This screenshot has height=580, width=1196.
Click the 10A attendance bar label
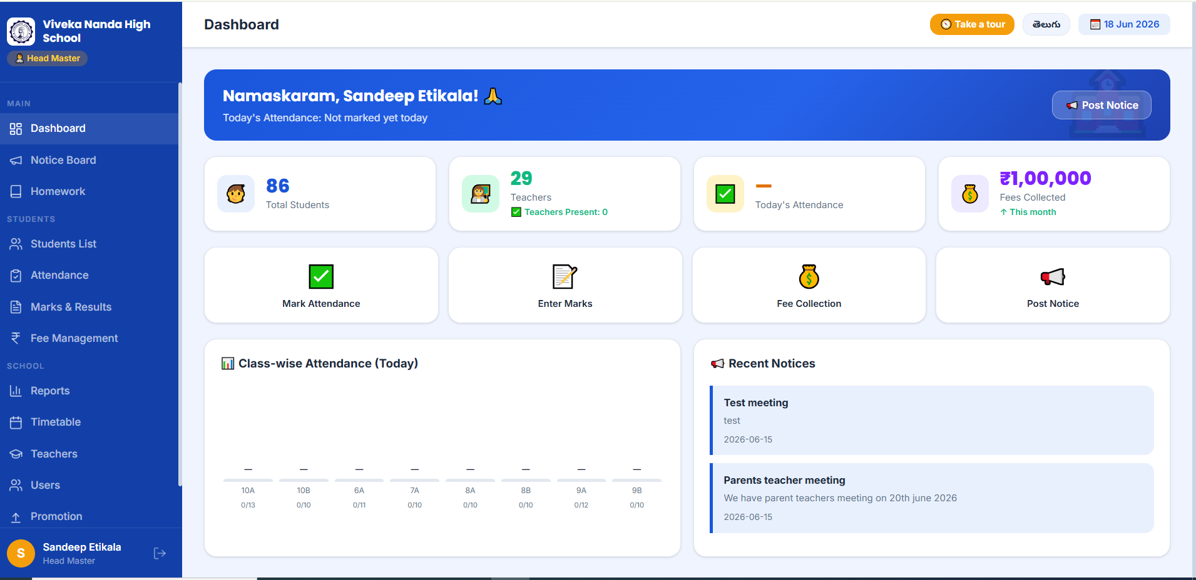tap(248, 491)
